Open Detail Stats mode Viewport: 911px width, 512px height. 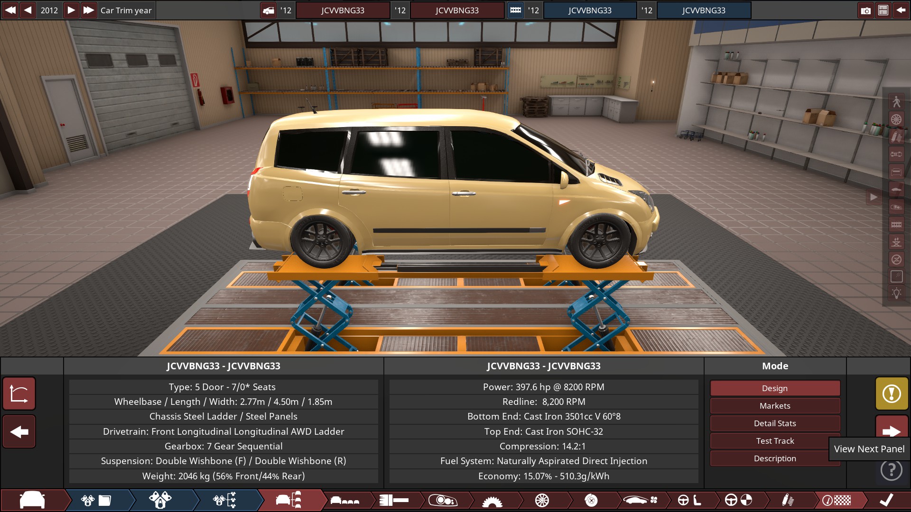[775, 423]
